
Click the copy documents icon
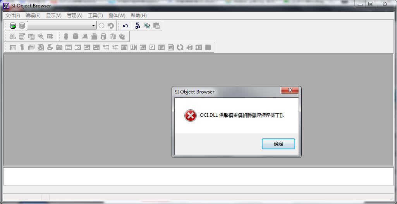point(147,26)
